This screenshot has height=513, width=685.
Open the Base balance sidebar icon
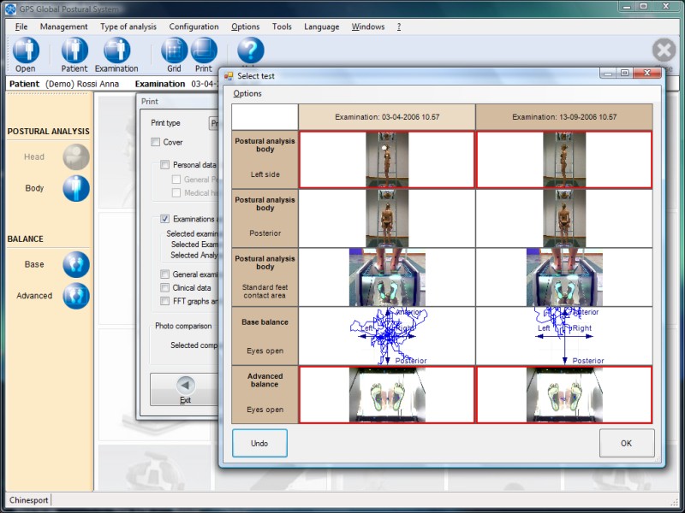76,264
